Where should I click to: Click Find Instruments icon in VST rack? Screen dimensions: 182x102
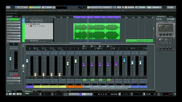tap(161, 19)
